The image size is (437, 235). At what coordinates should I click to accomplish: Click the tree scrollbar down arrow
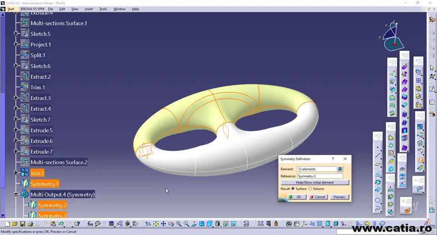(3, 215)
